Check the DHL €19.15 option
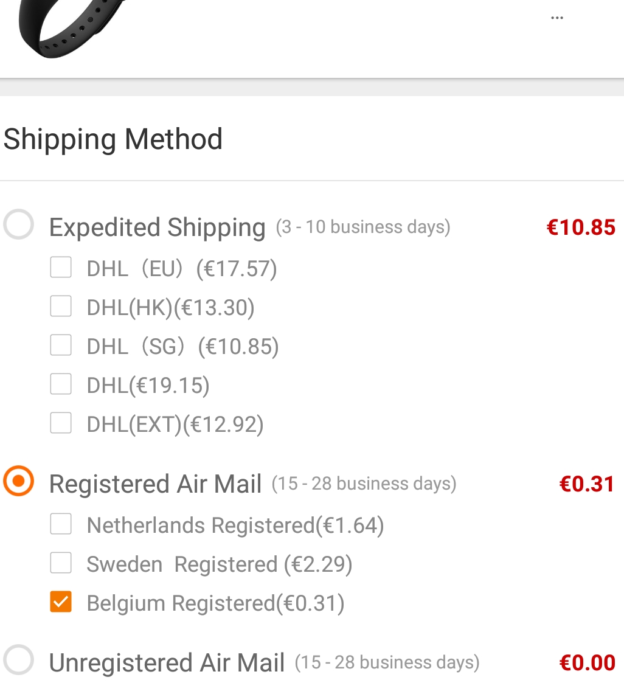This screenshot has height=694, width=624. point(61,384)
